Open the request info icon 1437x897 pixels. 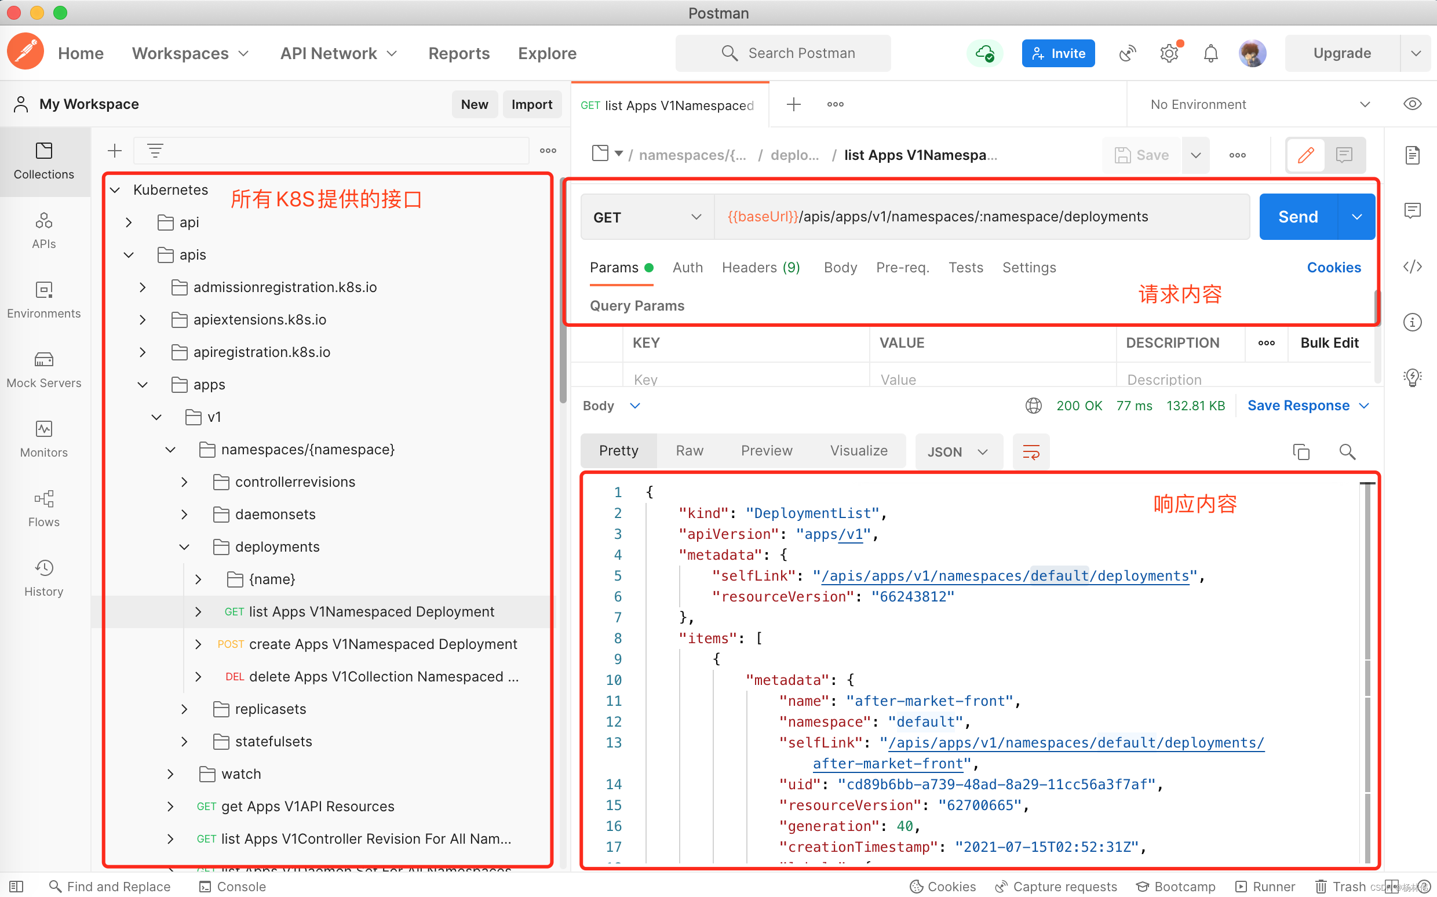pyautogui.click(x=1412, y=322)
